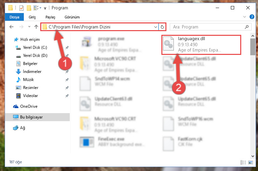
Task: Open Customize Quick Access Toolbar dropdown
Action: 45,8
